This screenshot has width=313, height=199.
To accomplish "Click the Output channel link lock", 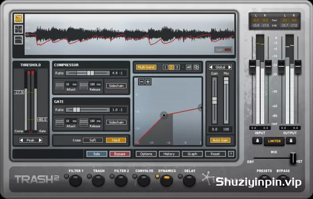I will tap(291, 141).
